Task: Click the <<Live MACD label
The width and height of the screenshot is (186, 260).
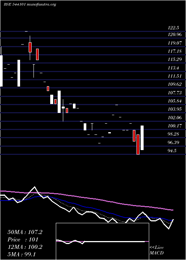Action: click(x=157, y=250)
